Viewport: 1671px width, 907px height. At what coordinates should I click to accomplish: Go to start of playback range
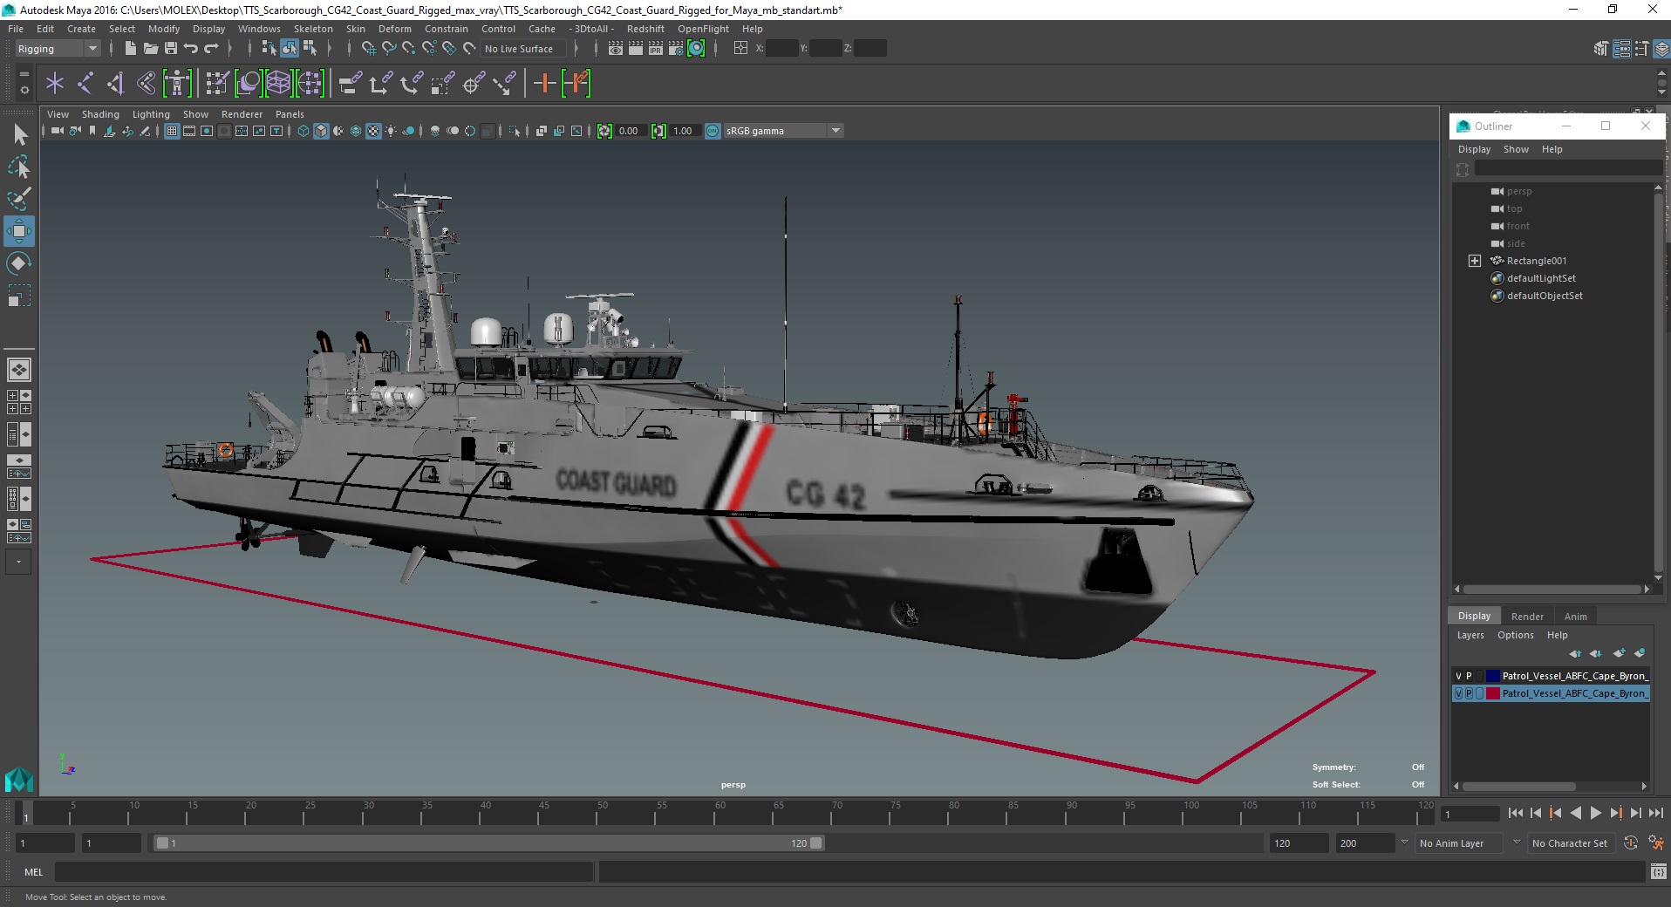tap(1515, 813)
